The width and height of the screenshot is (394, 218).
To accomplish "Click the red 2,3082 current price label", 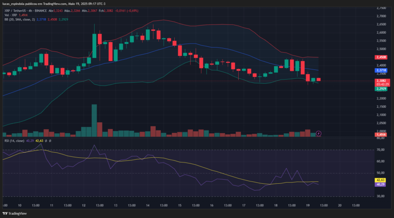I will click(381, 81).
